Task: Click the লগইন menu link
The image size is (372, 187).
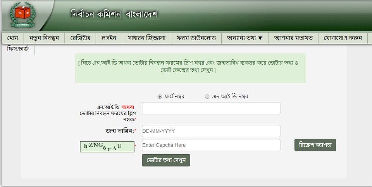Action: click(109, 38)
